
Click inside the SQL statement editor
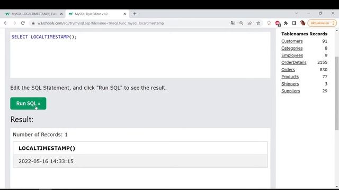[140, 55]
